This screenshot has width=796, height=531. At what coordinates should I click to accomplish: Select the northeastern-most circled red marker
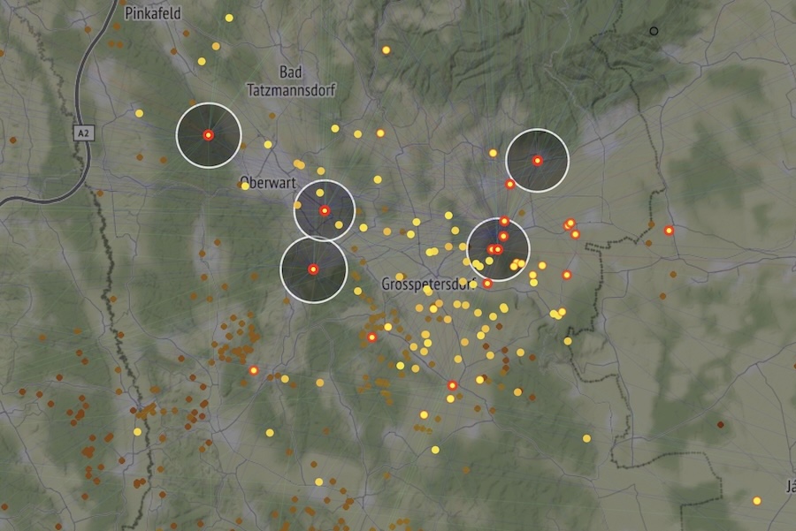537,161
